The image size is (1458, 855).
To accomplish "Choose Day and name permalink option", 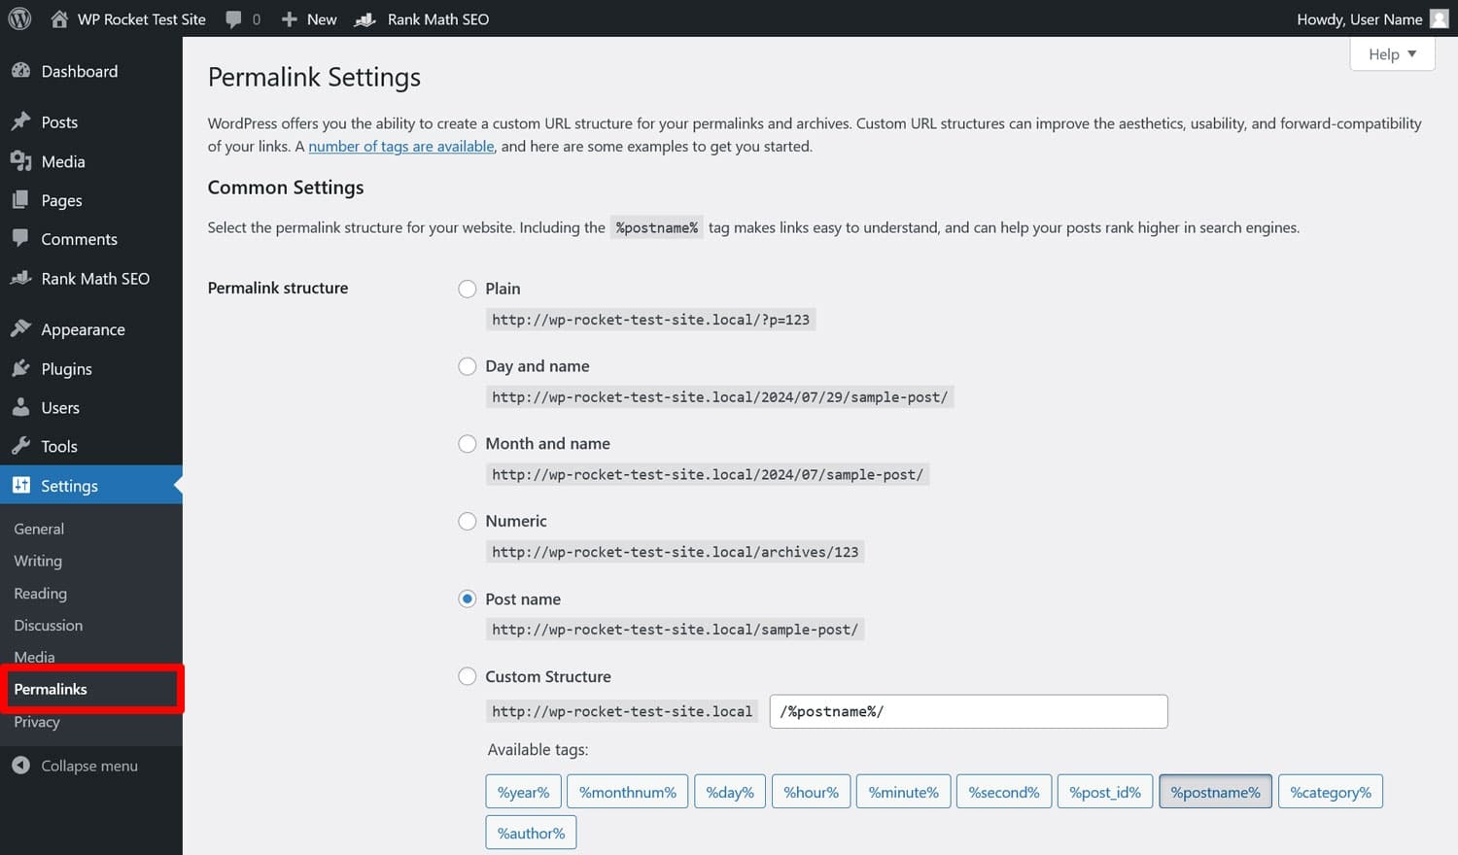I will [x=468, y=366].
